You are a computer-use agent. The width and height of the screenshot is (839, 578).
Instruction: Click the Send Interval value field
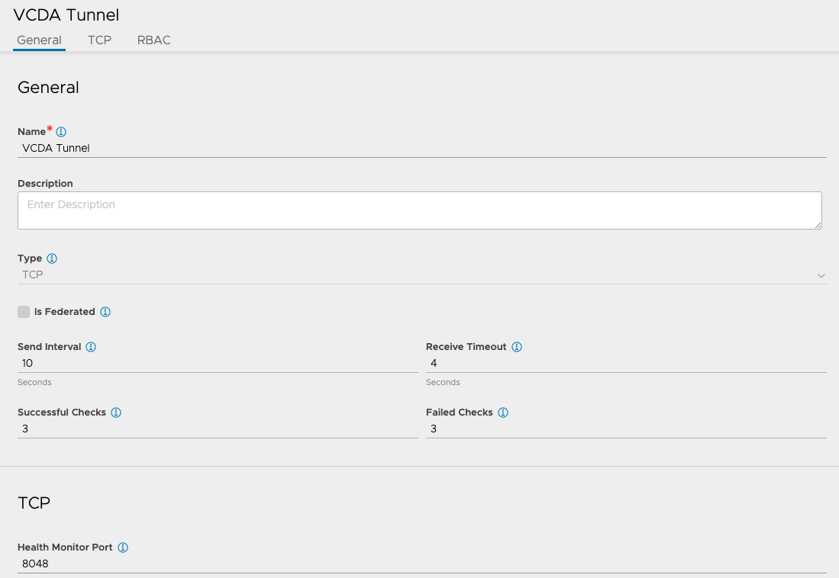point(218,363)
